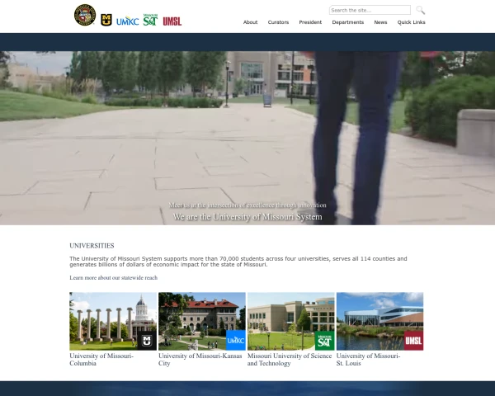Open the President menu
Viewport: 495px width, 396px height.
(x=310, y=22)
